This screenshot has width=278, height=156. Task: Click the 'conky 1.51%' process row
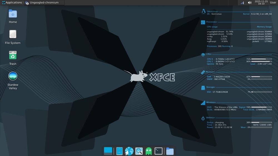coord(217,36)
